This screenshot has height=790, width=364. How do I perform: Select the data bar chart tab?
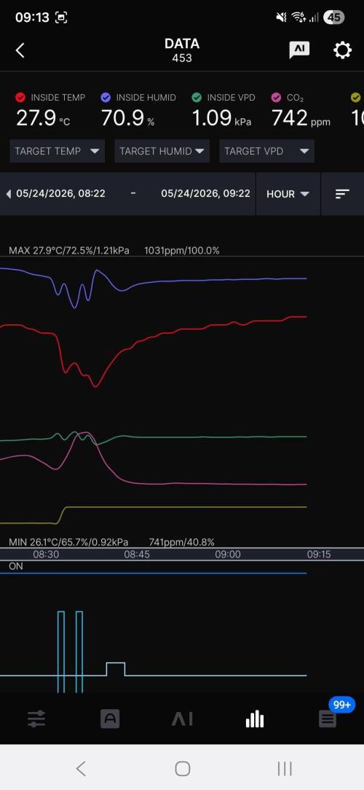[255, 719]
